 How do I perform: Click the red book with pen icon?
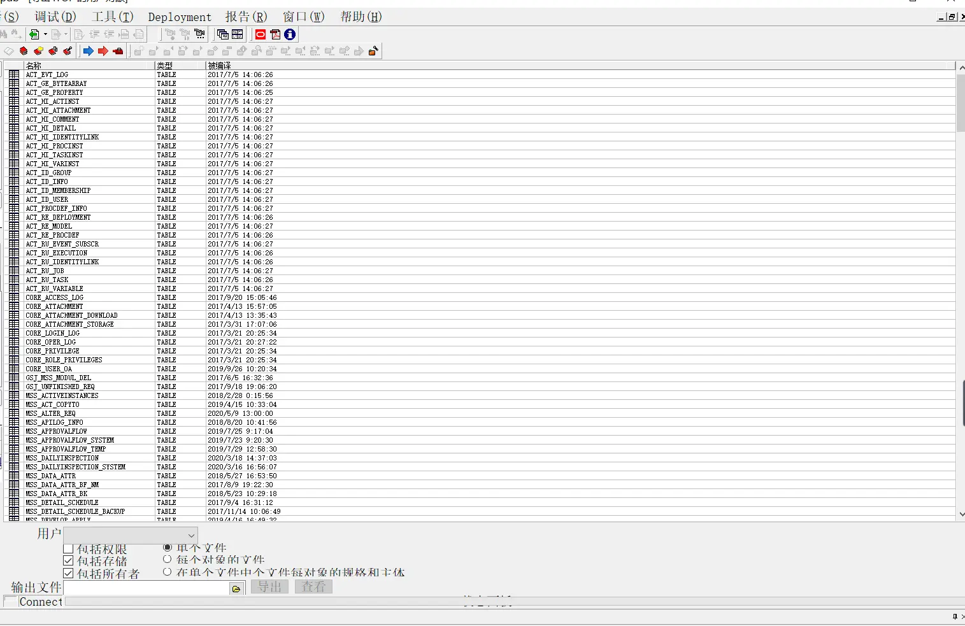pyautogui.click(x=68, y=51)
